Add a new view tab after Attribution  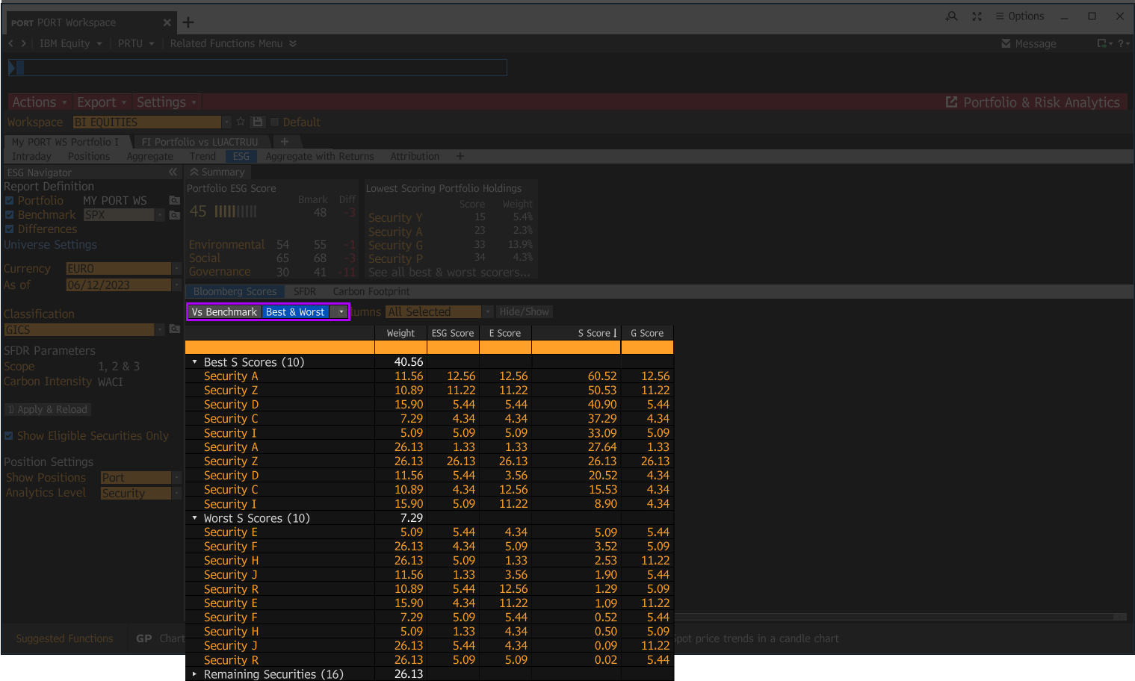pyautogui.click(x=460, y=156)
